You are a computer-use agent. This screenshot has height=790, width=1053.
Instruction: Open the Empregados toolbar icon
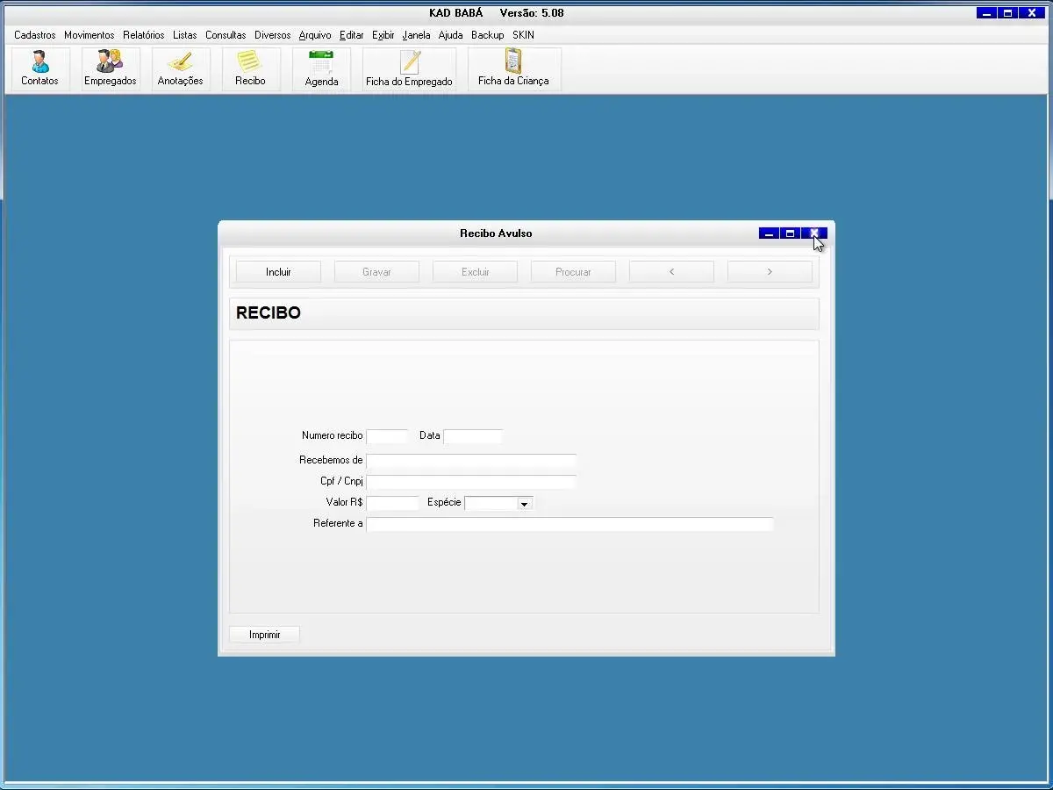[x=110, y=68]
